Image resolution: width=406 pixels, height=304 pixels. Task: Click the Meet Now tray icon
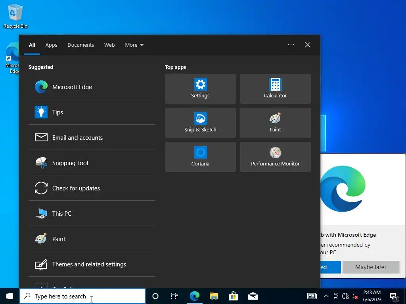336,296
